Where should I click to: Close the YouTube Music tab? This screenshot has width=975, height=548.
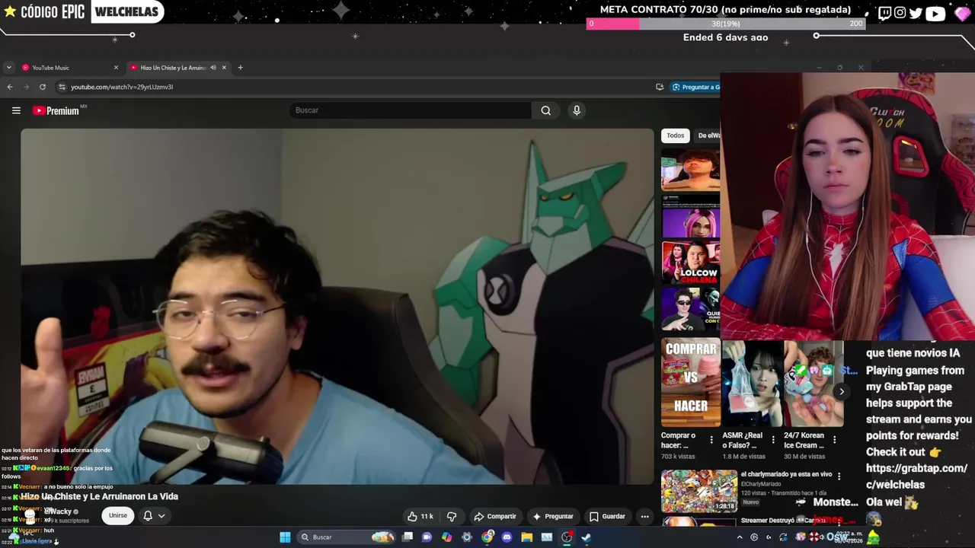[x=116, y=68]
